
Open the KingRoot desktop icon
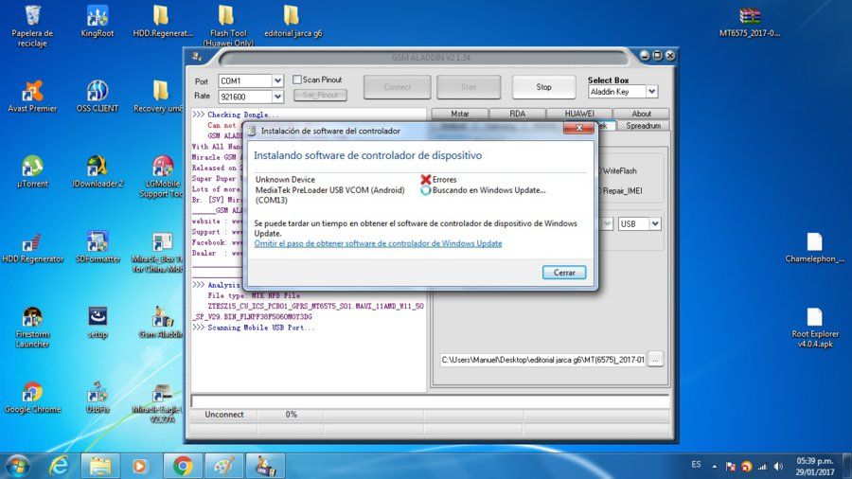[98, 22]
